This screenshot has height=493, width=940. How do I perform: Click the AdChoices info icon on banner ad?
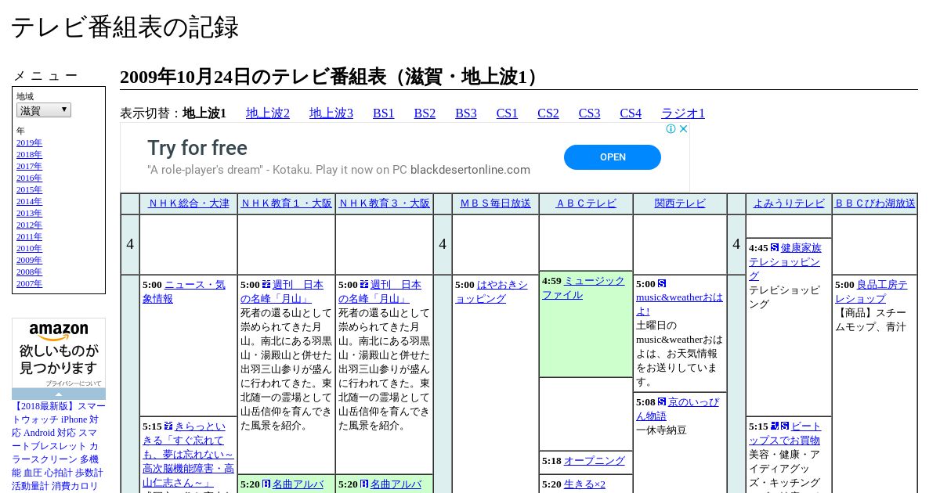point(671,129)
